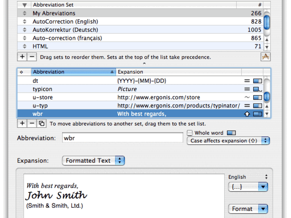
Task: Select the My Abreviations set
Action: click(140, 13)
